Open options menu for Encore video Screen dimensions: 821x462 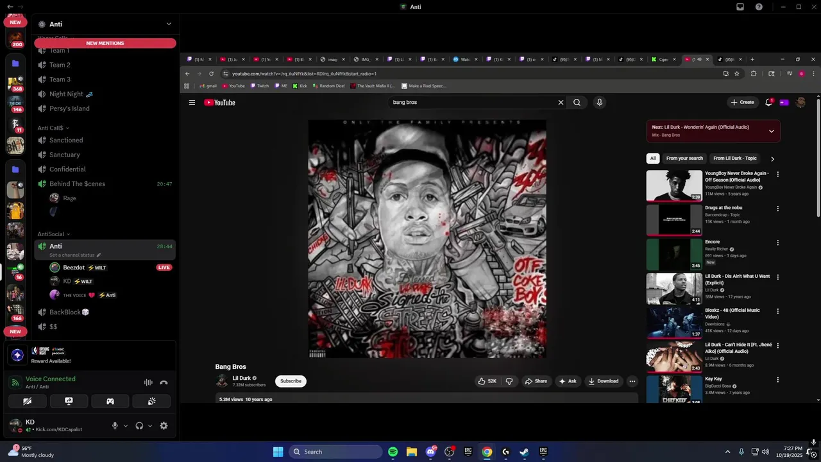[x=778, y=243]
